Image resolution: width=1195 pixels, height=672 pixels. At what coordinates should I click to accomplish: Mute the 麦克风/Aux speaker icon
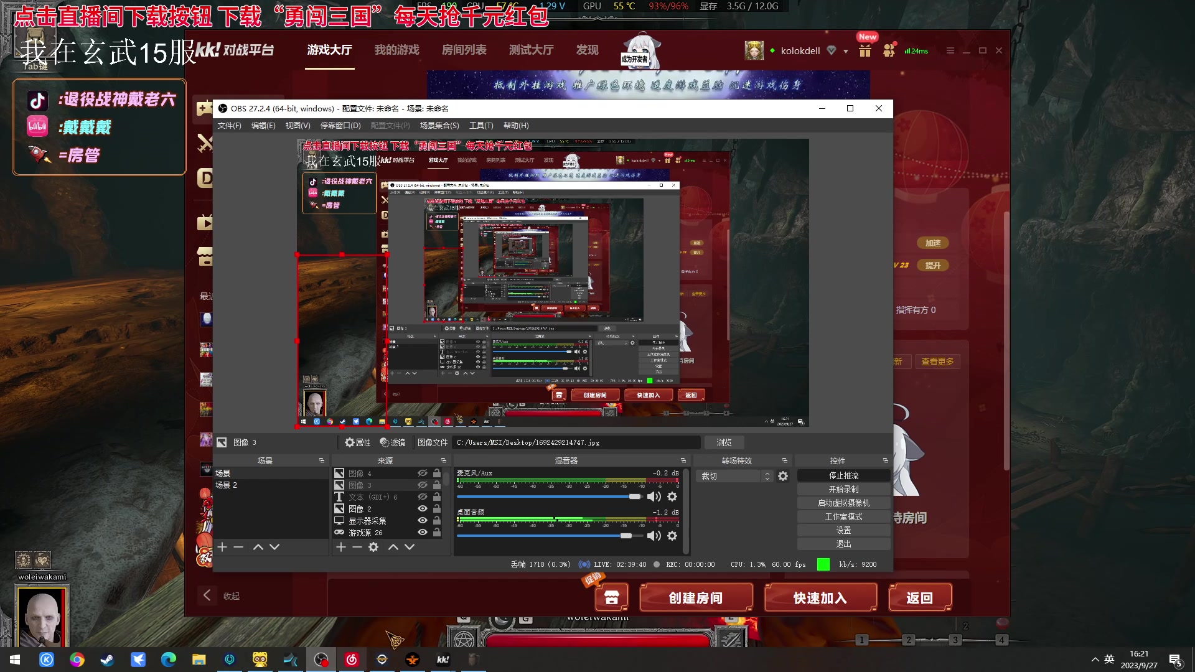click(654, 497)
